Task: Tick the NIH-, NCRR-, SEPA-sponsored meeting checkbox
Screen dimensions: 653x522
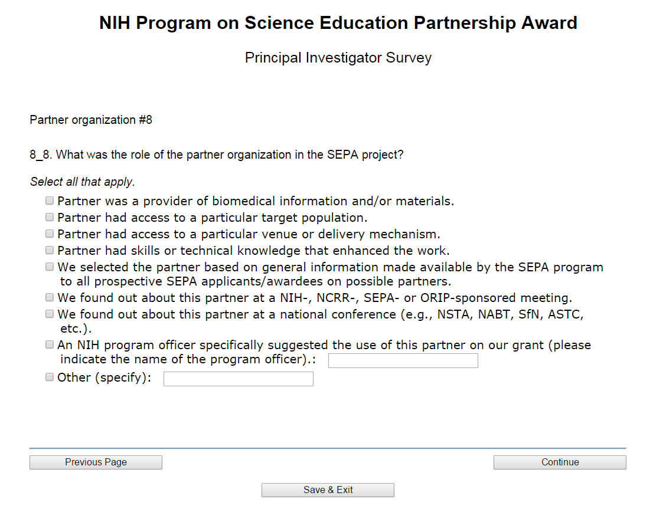Action: coord(50,298)
